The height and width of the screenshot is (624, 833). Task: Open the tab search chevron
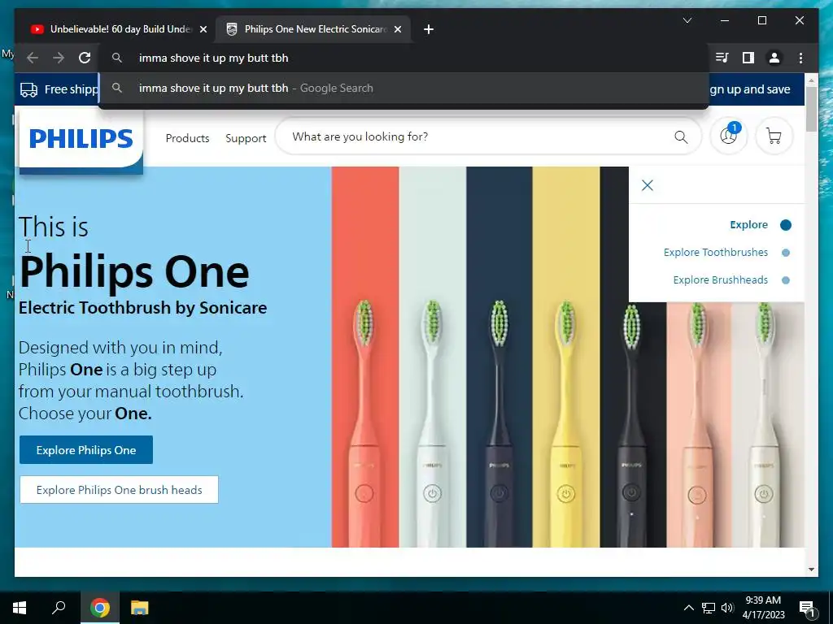(x=687, y=20)
